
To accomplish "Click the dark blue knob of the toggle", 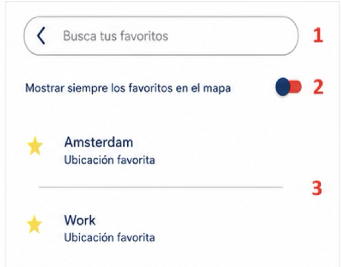I will point(283,87).
